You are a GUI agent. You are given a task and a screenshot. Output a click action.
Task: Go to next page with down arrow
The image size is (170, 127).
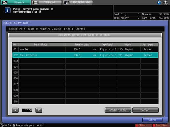point(39,110)
